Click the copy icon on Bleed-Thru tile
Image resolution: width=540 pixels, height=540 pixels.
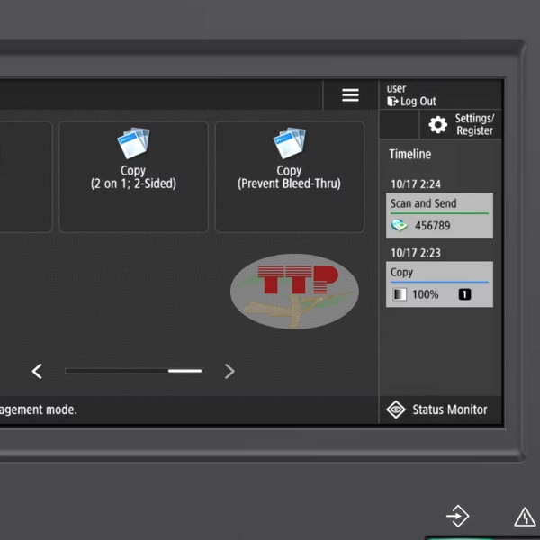pyautogui.click(x=290, y=143)
